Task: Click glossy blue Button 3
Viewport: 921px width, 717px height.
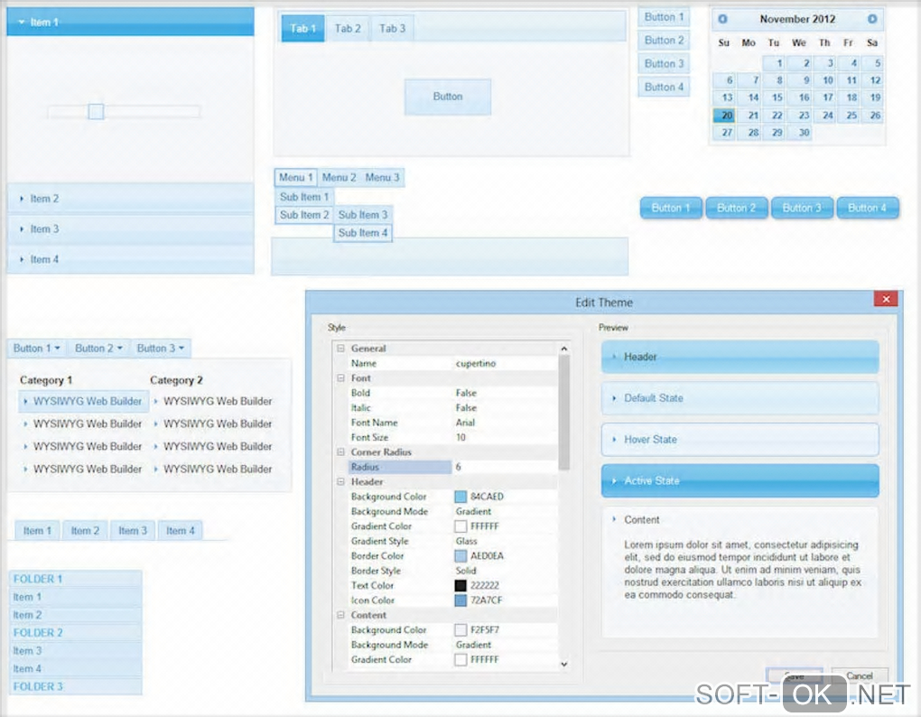Action: [x=802, y=208]
